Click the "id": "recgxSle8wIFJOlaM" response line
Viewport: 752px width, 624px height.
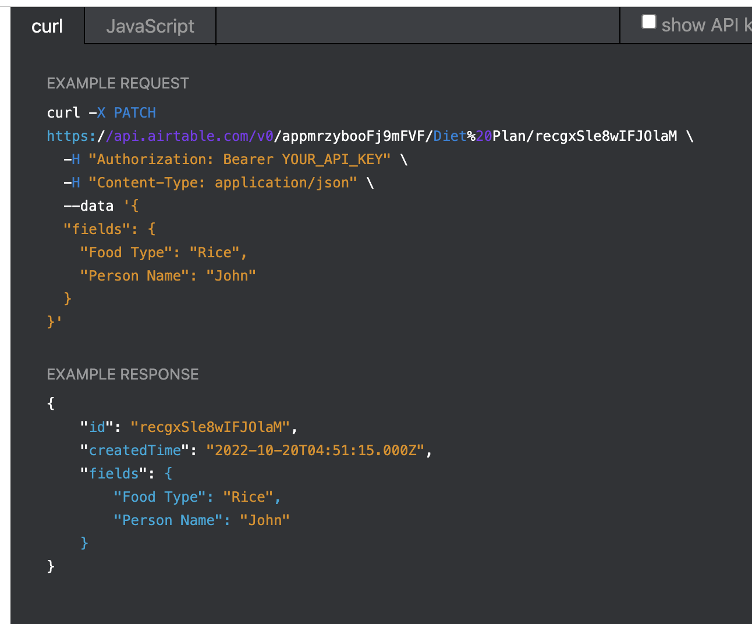[189, 427]
